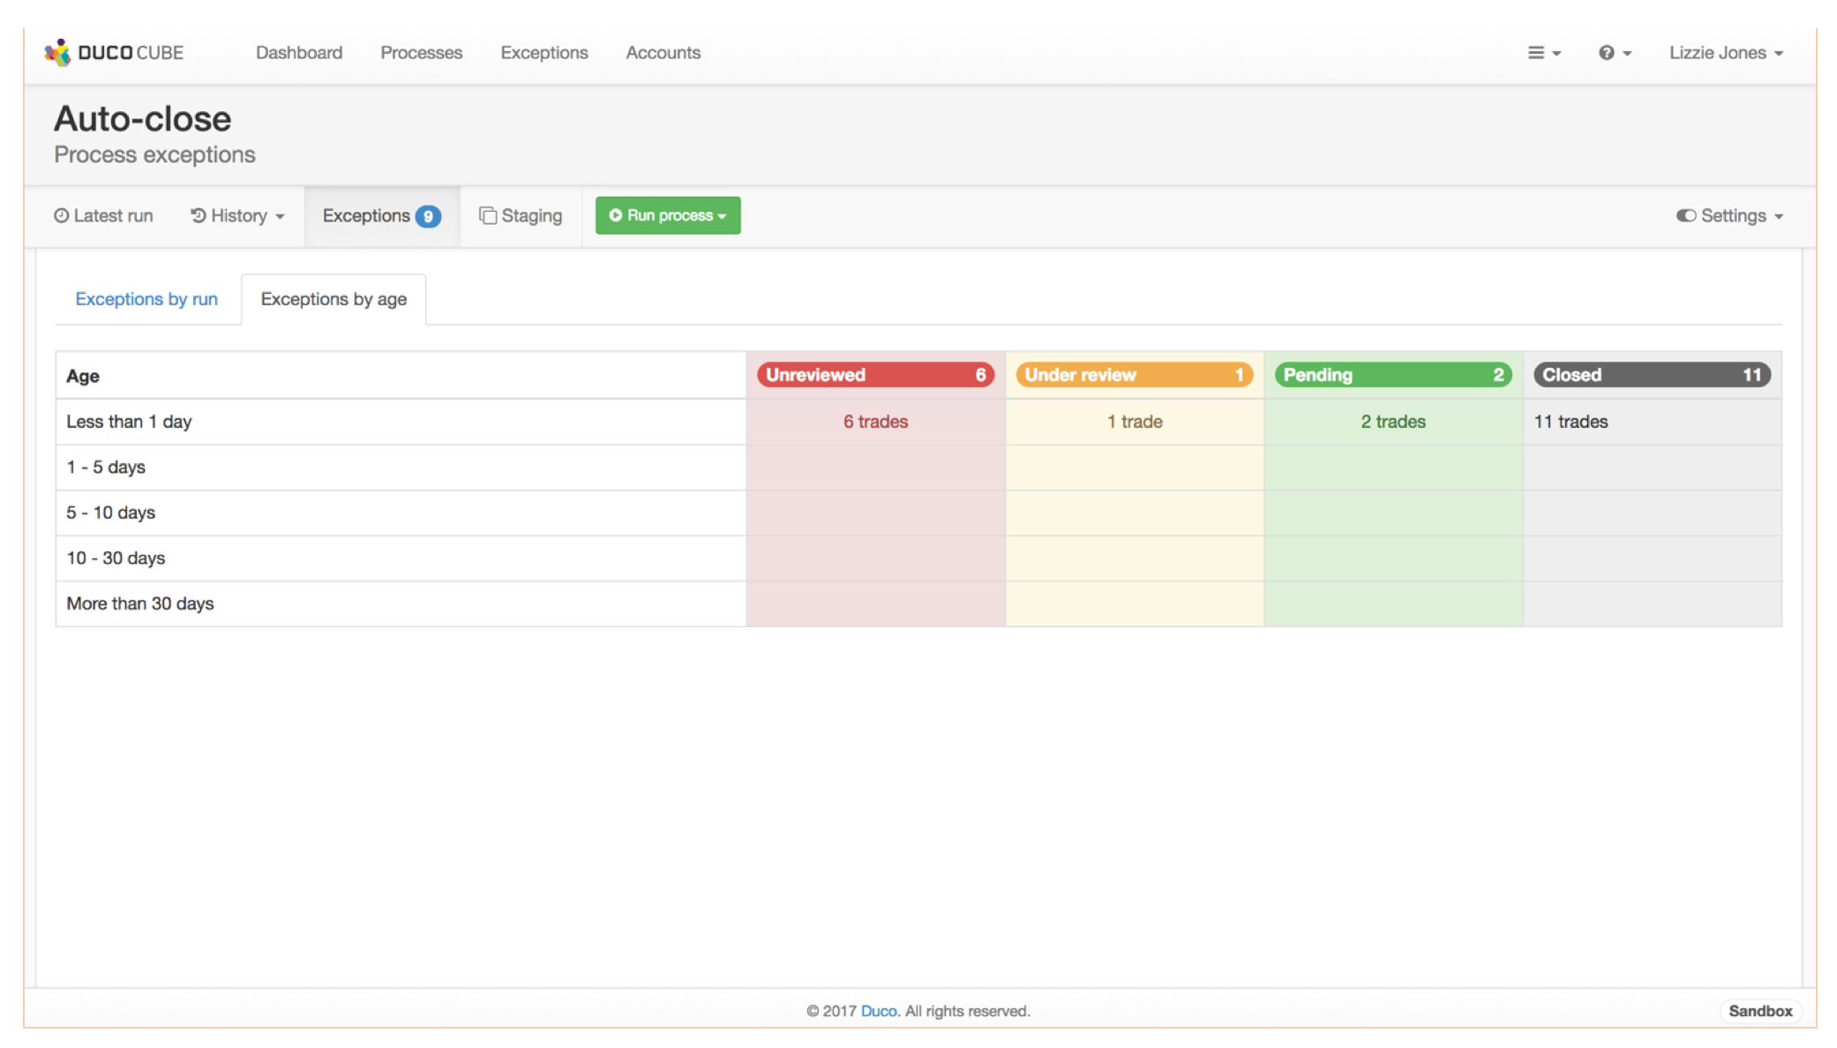Click the history rewind icon beside History
This screenshot has height=1048, width=1837.
coord(198,215)
